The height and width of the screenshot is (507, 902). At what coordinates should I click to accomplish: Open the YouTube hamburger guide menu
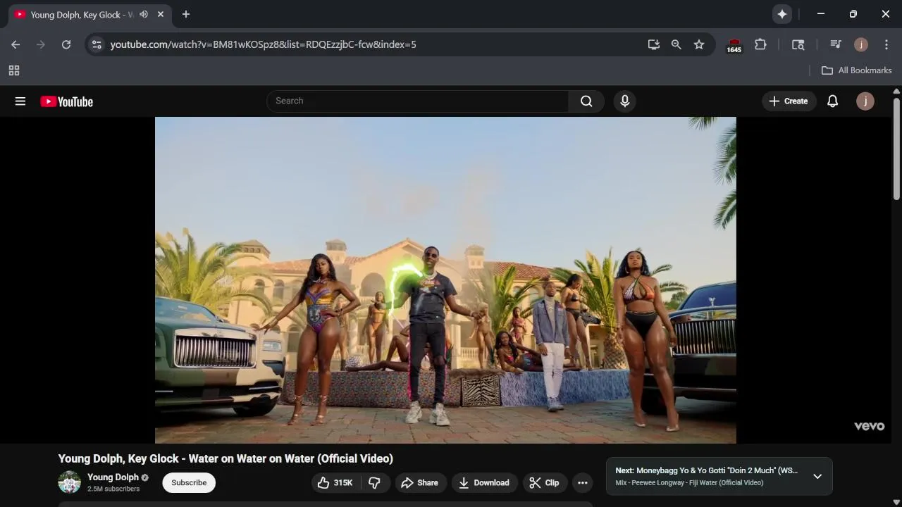coord(20,101)
